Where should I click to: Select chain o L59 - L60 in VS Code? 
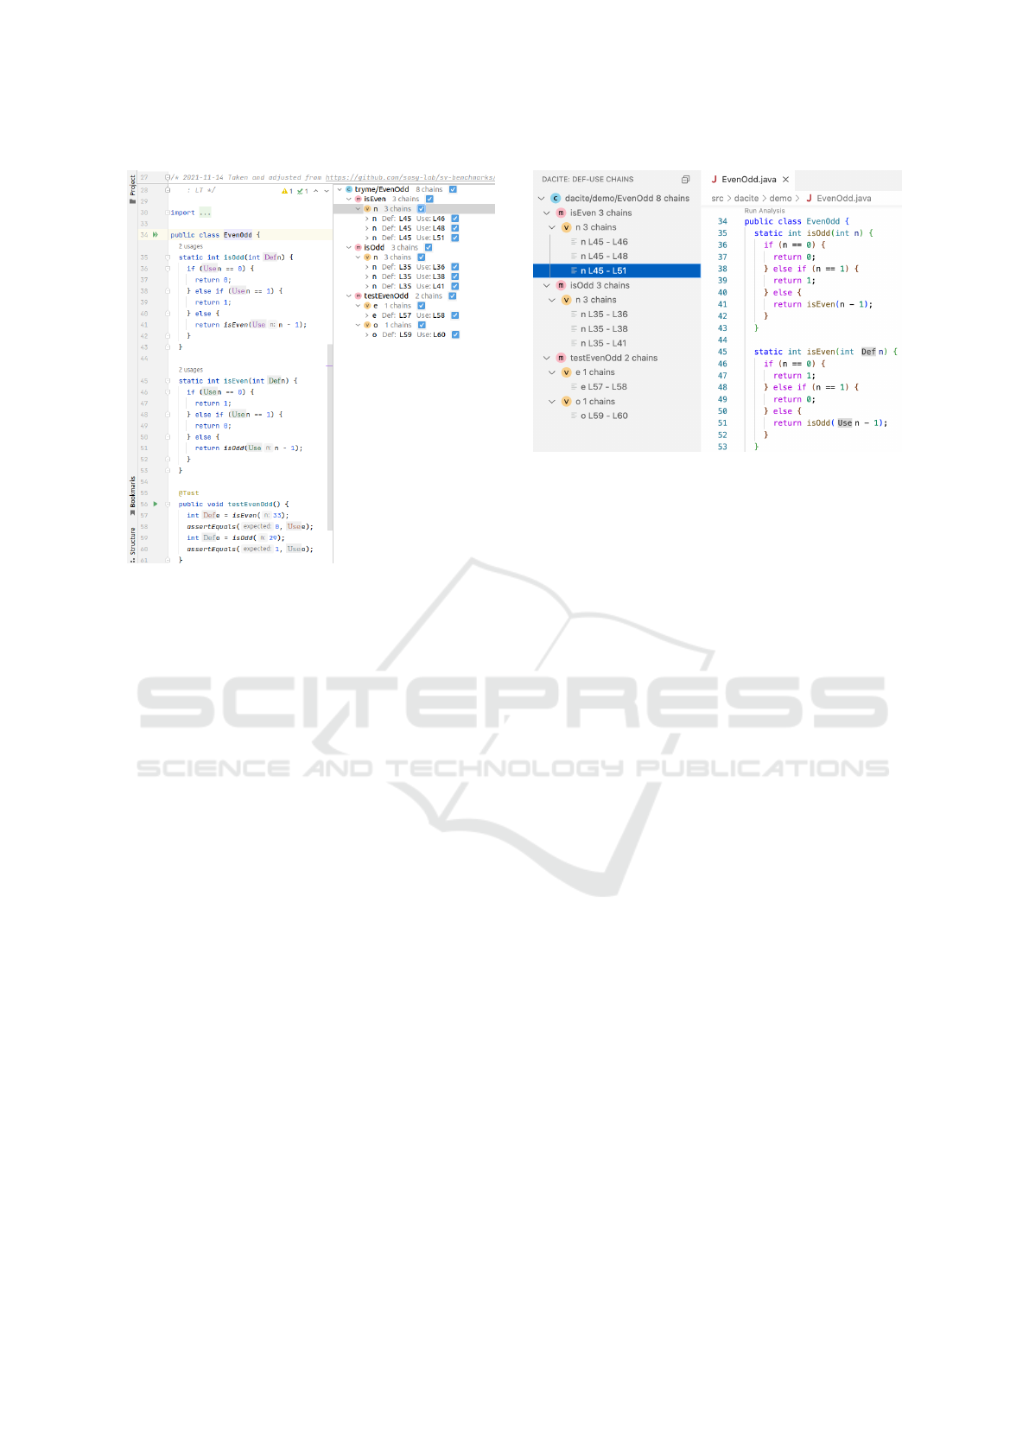(x=617, y=416)
